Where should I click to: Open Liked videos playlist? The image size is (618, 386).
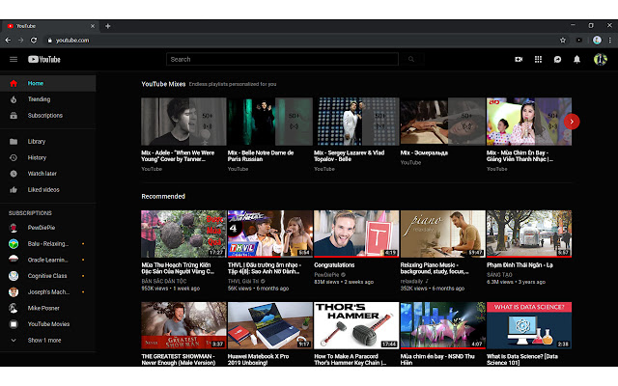[43, 189]
